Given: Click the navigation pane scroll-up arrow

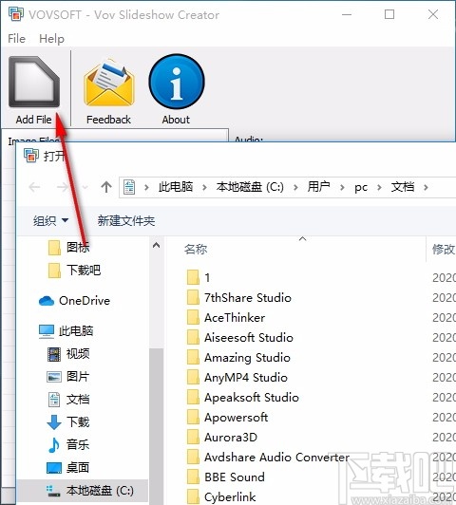Looking at the screenshot, I should coord(157,246).
